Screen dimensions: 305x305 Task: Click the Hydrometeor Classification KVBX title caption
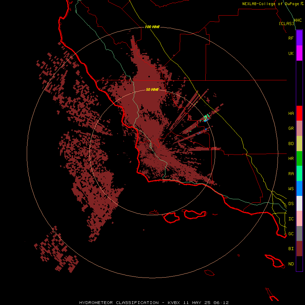pyautogui.click(x=154, y=303)
